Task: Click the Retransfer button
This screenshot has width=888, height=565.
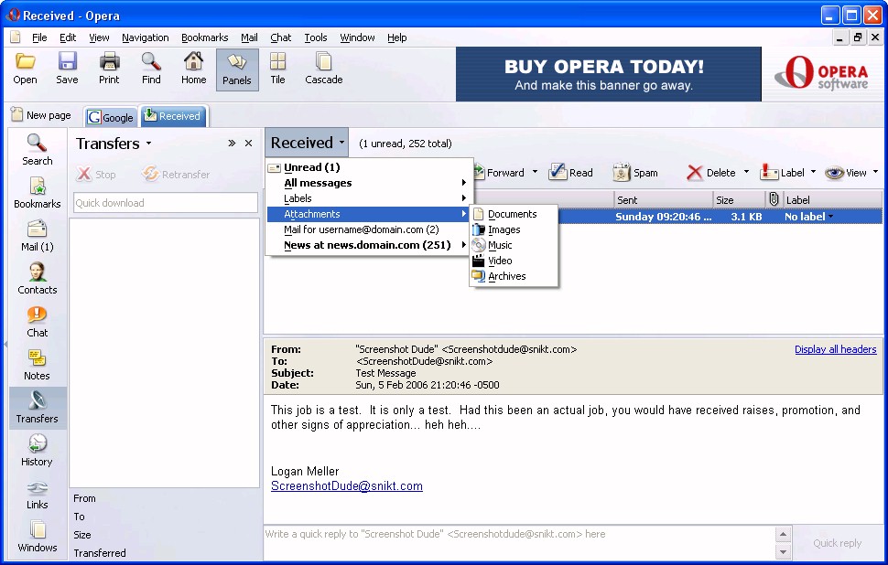Action: [x=176, y=175]
